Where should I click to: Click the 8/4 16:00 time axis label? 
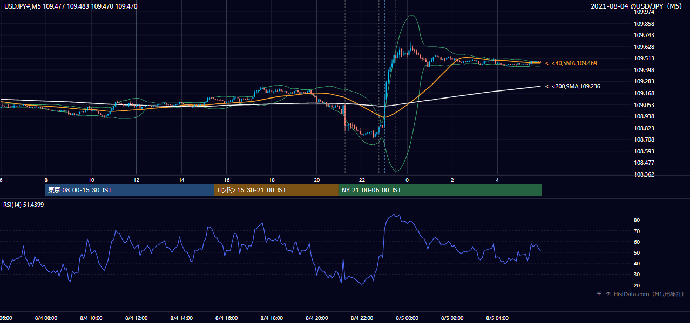click(227, 318)
